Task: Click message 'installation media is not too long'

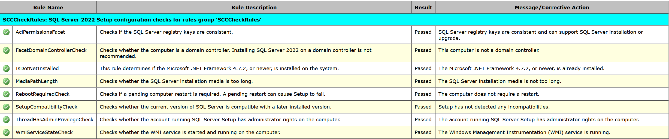Action: coord(500,81)
